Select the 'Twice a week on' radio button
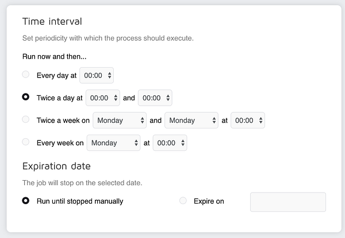 pos(25,120)
